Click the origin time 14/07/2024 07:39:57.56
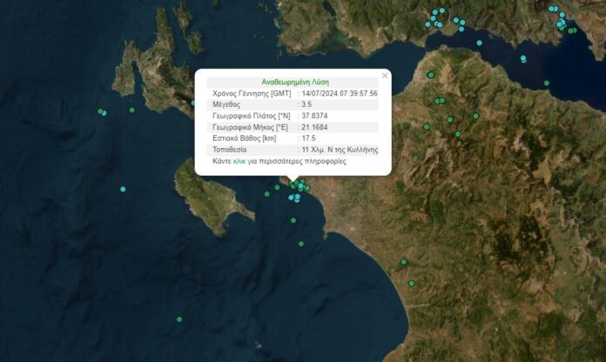This screenshot has height=362, width=606. [x=340, y=93]
